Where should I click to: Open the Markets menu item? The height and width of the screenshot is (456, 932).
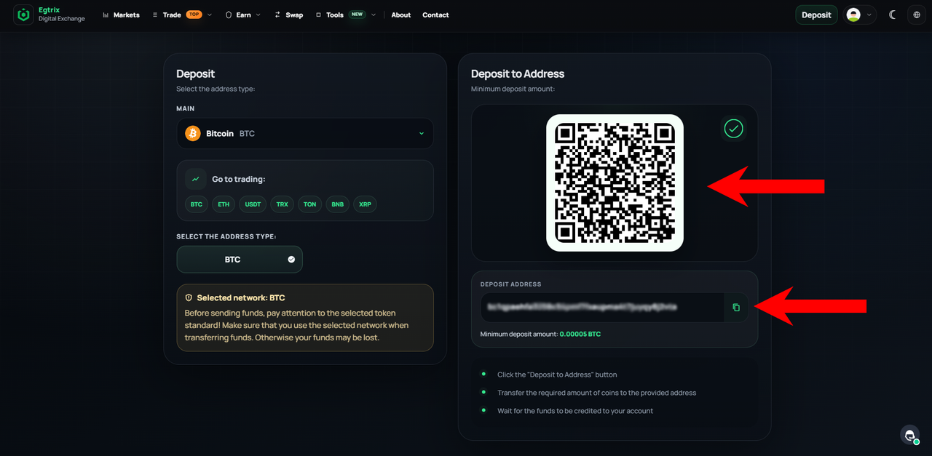pyautogui.click(x=121, y=15)
